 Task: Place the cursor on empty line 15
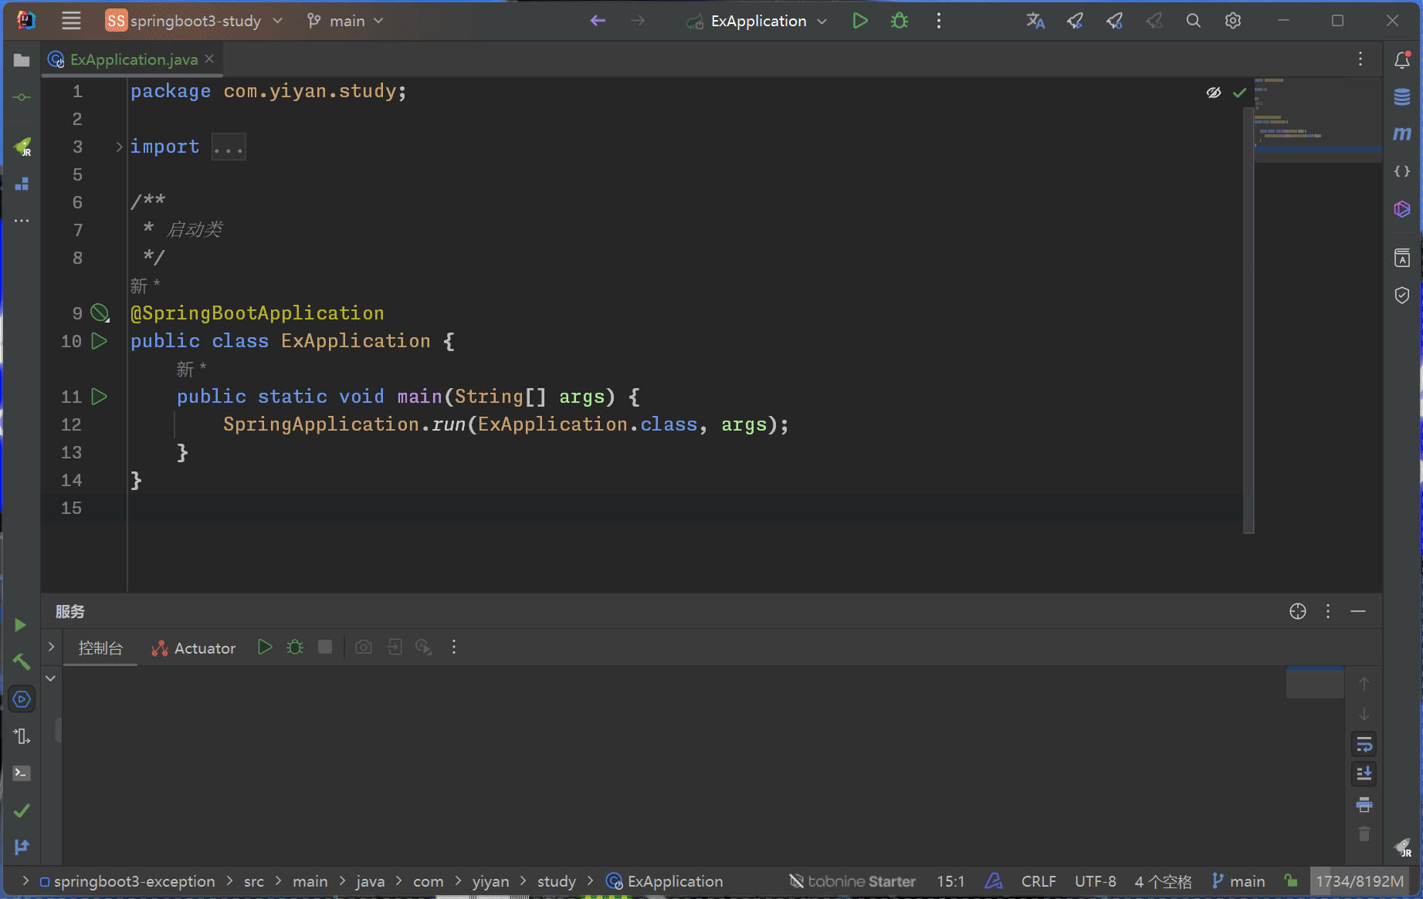pos(686,508)
